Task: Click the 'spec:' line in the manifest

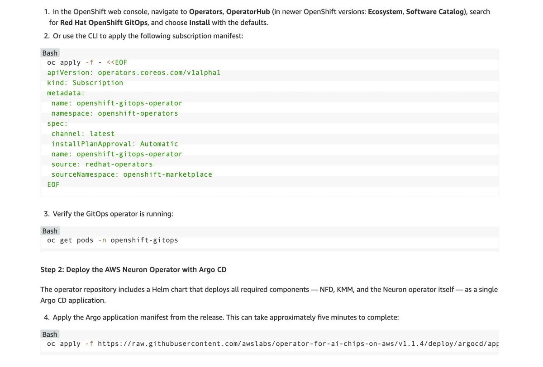Action: click(x=57, y=123)
